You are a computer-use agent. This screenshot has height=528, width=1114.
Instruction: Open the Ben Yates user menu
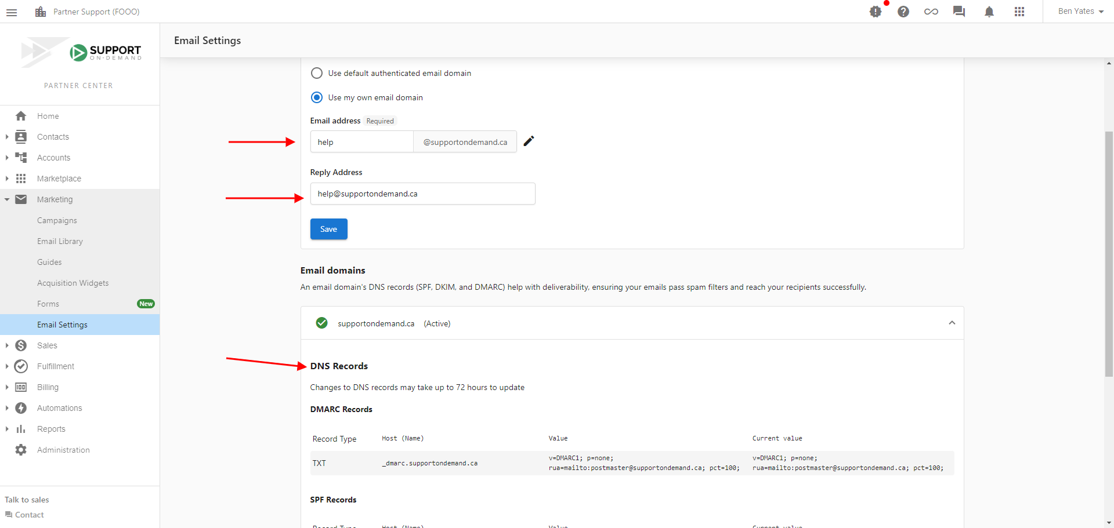pyautogui.click(x=1080, y=12)
